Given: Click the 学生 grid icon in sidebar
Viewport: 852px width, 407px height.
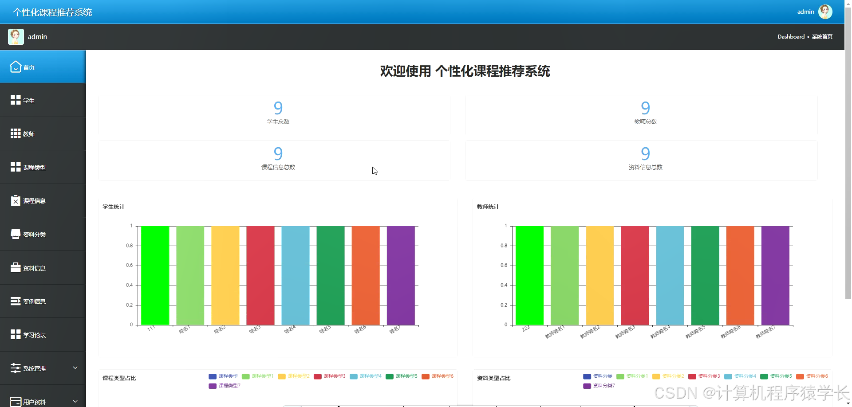Looking at the screenshot, I should click(16, 100).
